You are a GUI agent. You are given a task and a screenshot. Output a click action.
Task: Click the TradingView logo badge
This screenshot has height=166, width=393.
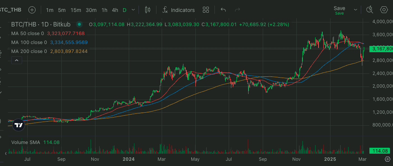click(x=19, y=125)
